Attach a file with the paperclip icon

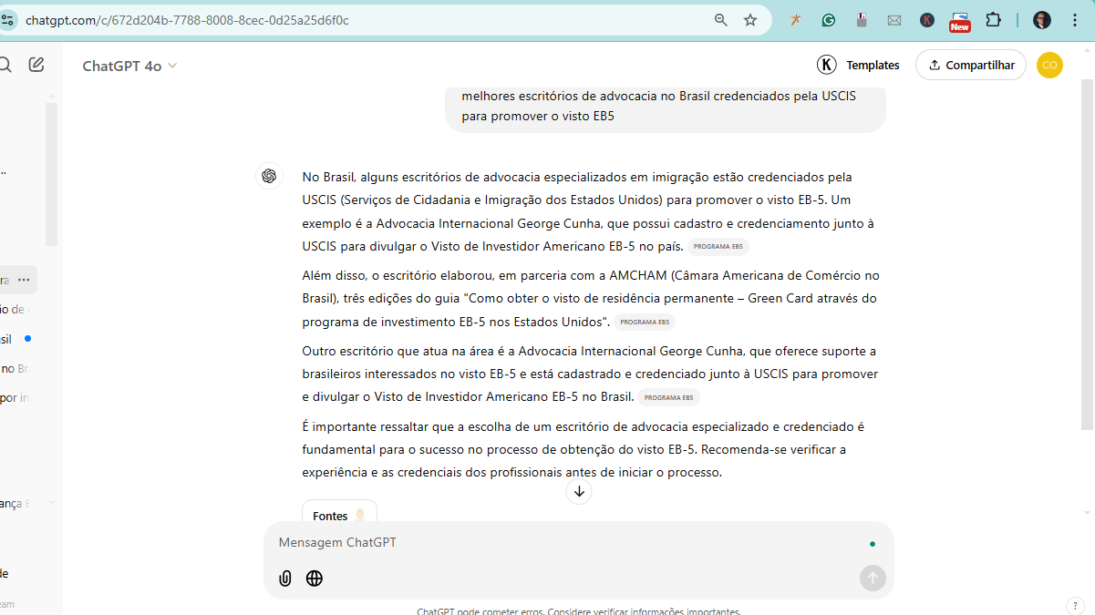click(x=285, y=579)
